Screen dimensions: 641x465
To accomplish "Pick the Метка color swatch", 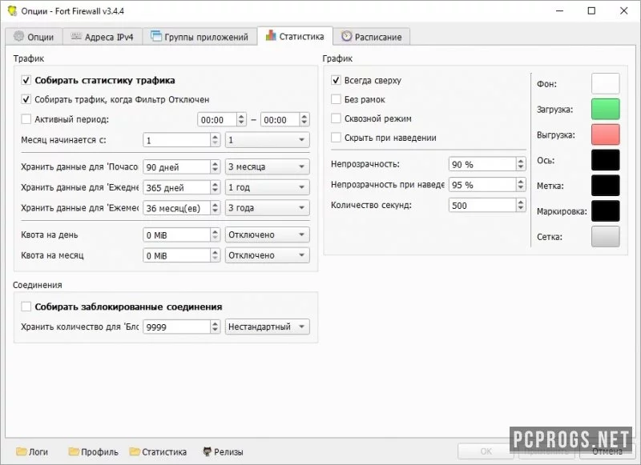I will click(606, 186).
